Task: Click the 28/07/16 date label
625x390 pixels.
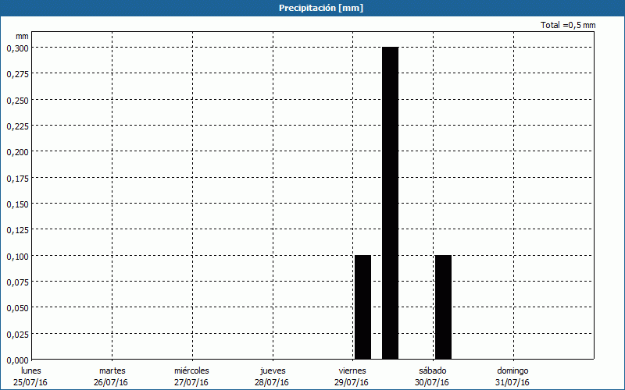Action: (272, 382)
